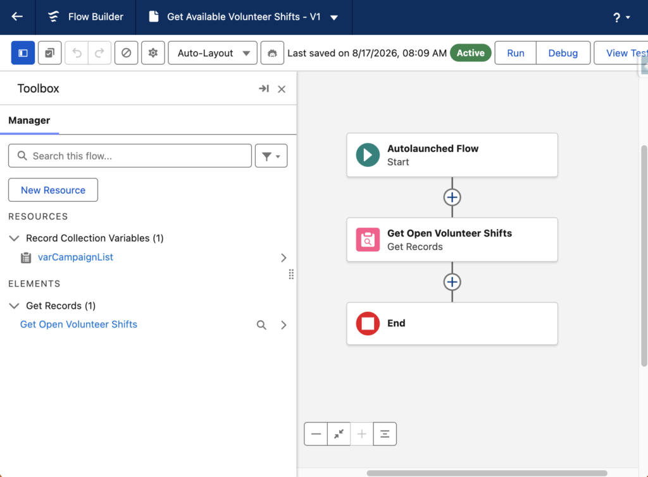Click the ELEMENTS heading
Screen dimensions: 648x477
(x=34, y=283)
